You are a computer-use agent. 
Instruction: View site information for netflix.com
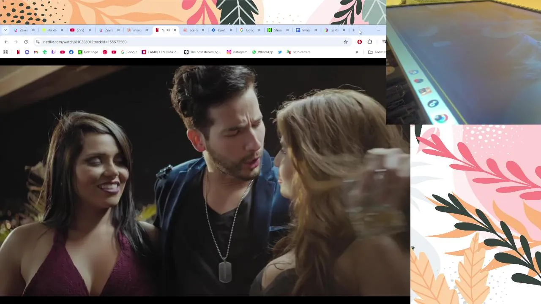click(38, 42)
